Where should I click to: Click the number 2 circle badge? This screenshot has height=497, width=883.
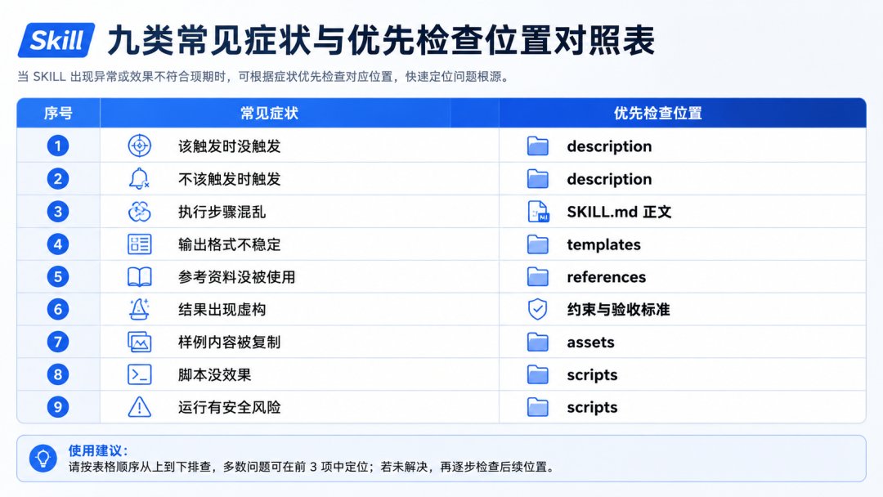point(57,179)
